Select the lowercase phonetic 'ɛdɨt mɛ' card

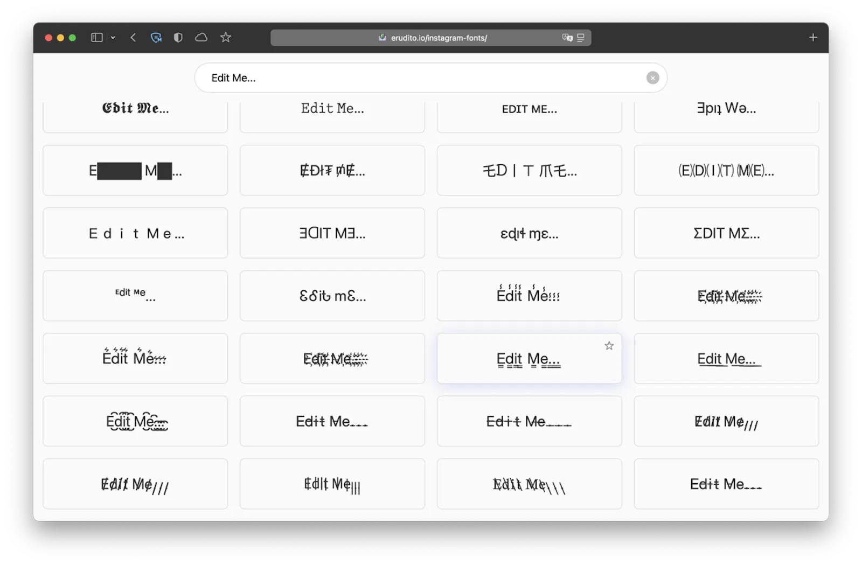[x=530, y=233]
